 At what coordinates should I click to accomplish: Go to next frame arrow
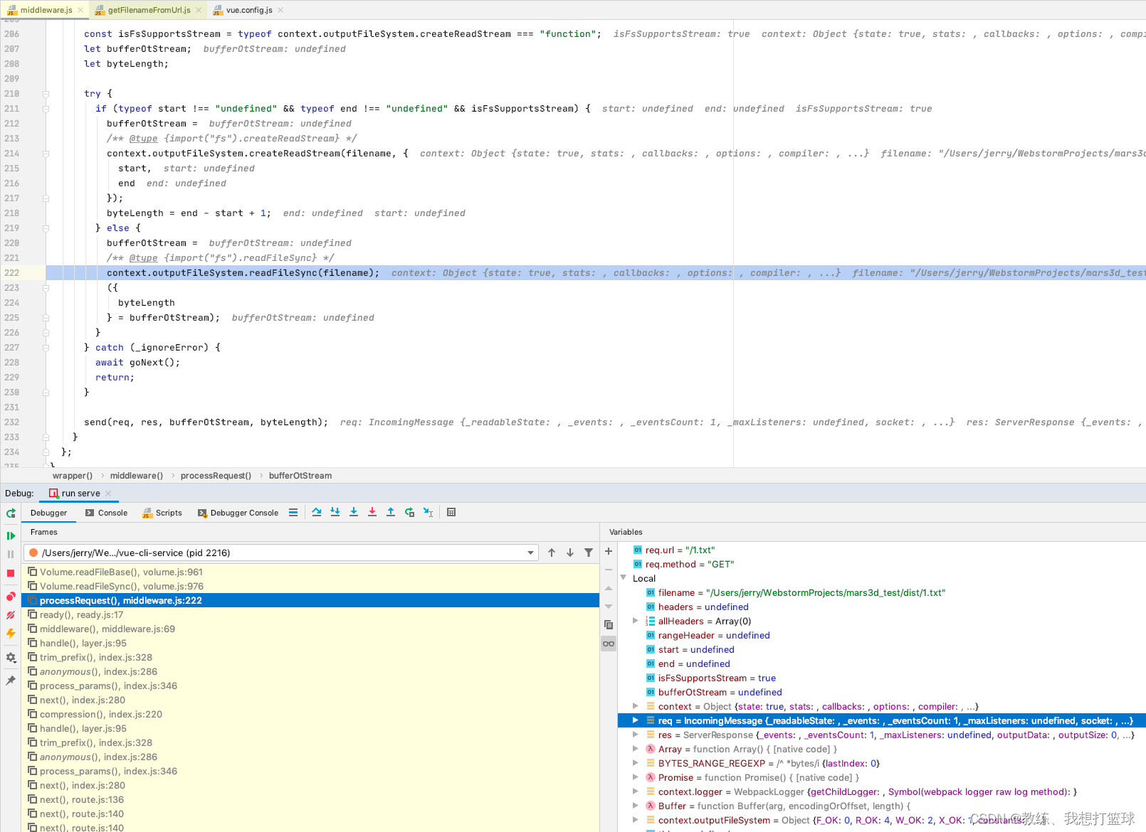coord(570,553)
